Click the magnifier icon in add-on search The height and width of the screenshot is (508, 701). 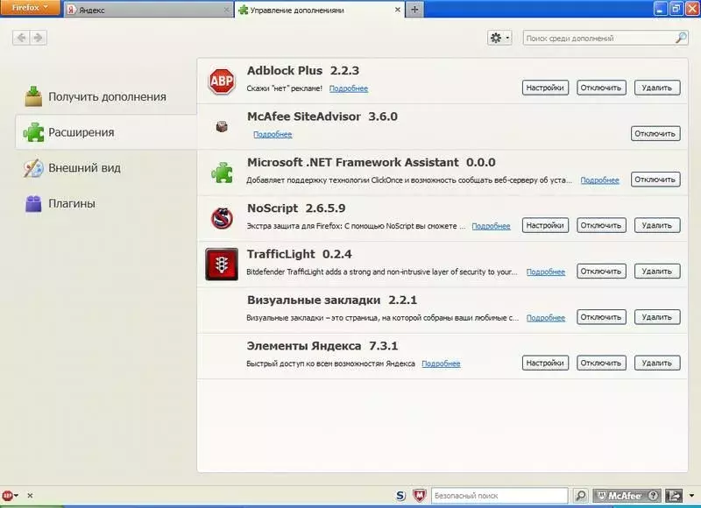[x=681, y=38]
